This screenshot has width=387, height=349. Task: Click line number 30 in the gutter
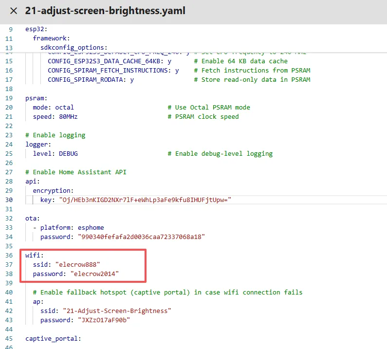tap(8, 200)
